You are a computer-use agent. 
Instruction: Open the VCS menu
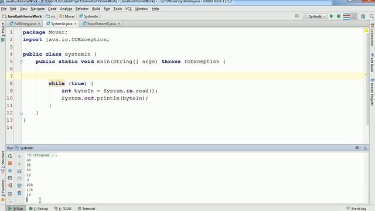click(128, 9)
